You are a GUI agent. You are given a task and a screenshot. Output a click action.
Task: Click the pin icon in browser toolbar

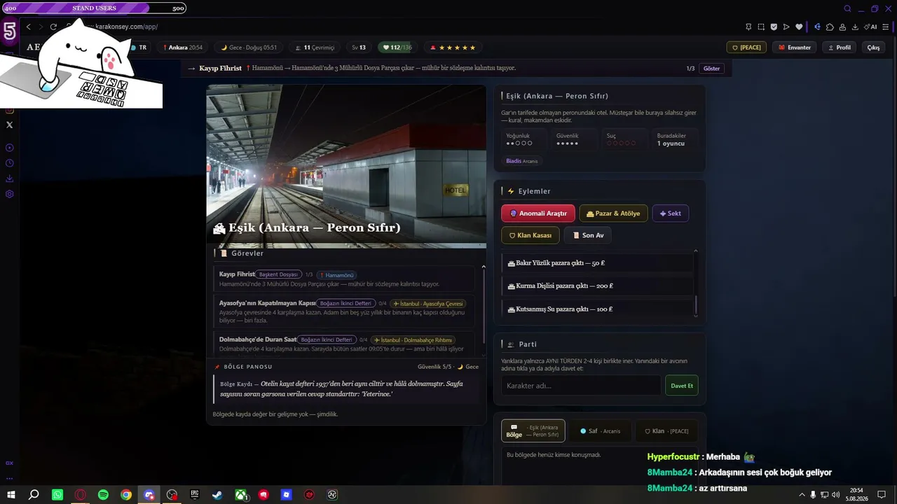(x=748, y=27)
